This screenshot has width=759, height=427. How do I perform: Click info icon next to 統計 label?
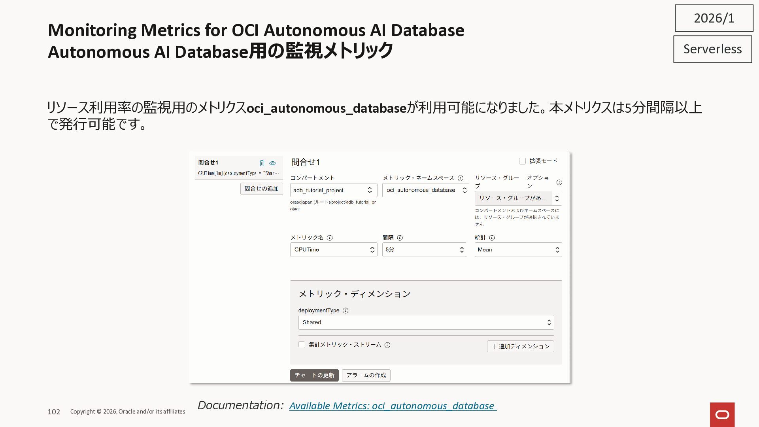[x=492, y=238]
